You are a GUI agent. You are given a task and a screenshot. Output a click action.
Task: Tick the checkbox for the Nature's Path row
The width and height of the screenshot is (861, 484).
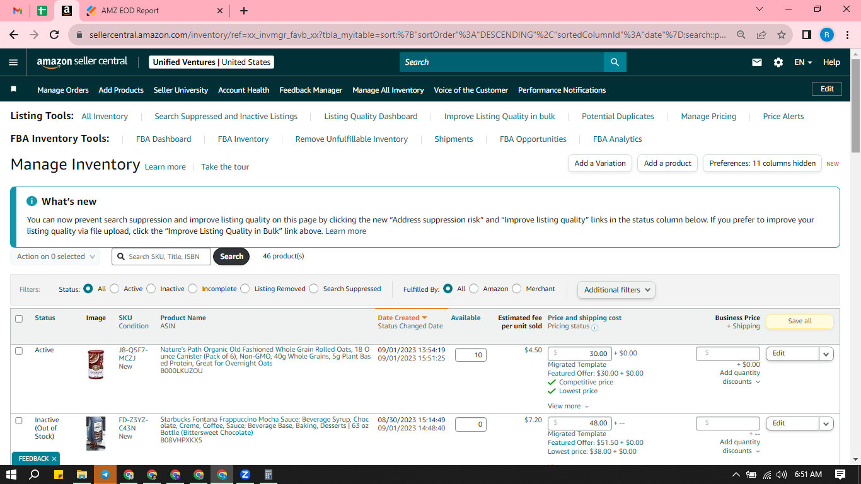click(19, 350)
